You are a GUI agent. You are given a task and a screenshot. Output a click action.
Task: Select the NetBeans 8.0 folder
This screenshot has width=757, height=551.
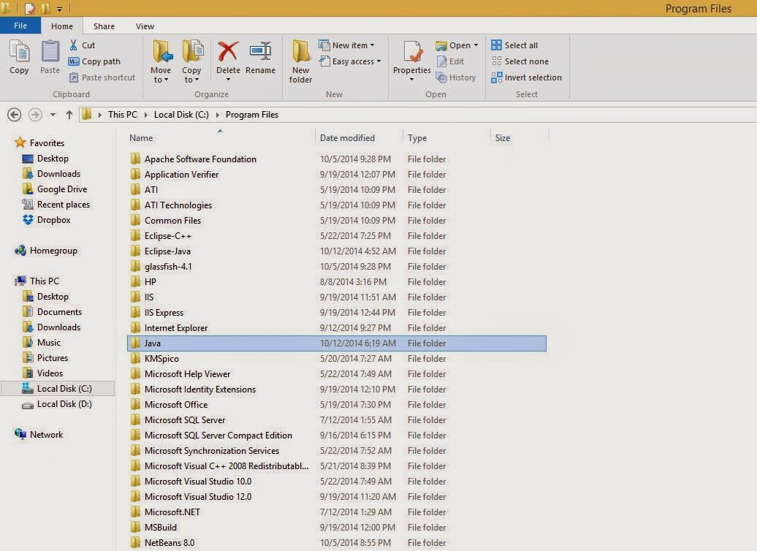click(x=163, y=543)
